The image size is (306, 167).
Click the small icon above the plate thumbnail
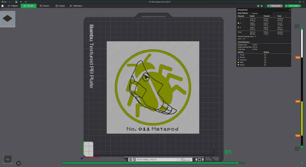(1, 9)
